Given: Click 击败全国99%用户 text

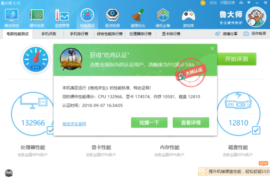Looking at the screenshot, I should (x=169, y=155).
